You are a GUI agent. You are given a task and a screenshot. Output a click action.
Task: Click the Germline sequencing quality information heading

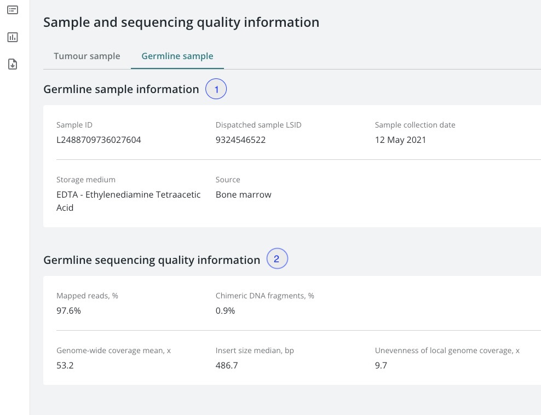[x=152, y=260]
